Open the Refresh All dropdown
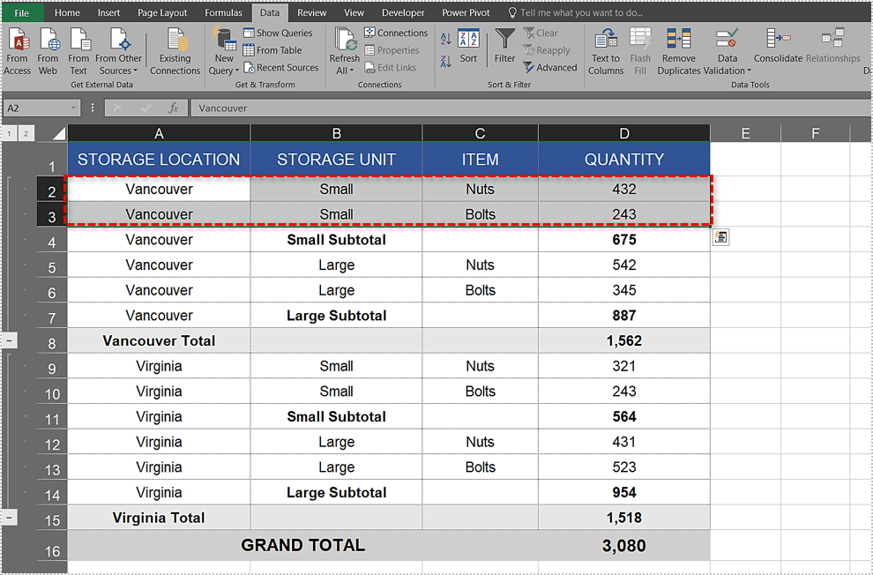 click(344, 71)
